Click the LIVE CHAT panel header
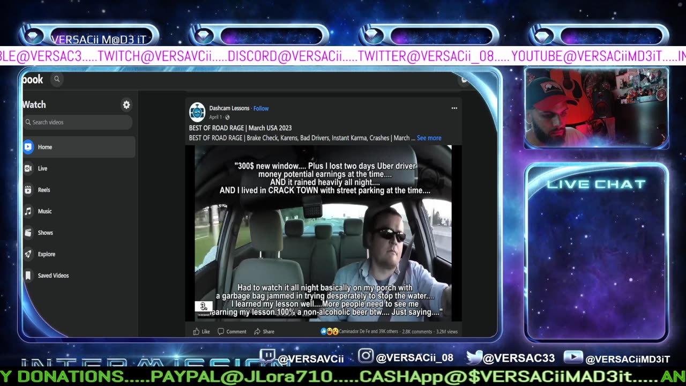This screenshot has width=686, height=386. tap(596, 184)
